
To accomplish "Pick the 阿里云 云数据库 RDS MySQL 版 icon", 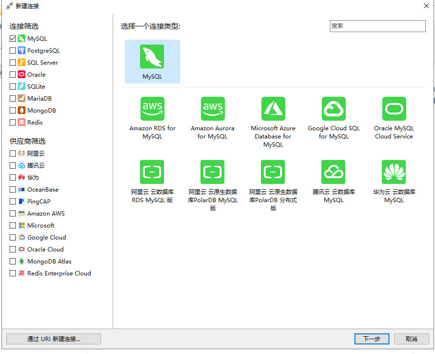I will pos(152,172).
